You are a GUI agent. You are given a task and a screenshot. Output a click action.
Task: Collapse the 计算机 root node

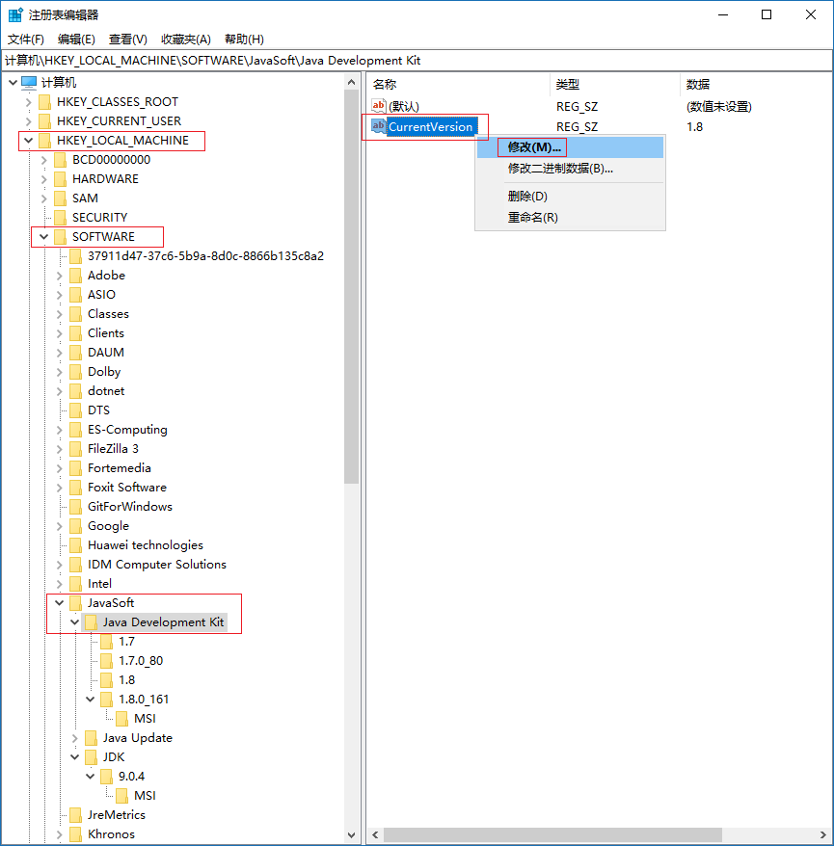(x=13, y=83)
